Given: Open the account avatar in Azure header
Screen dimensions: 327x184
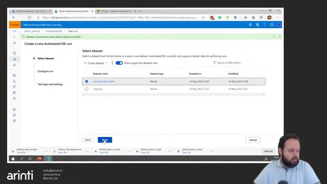Looking at the screenshot, I should [x=279, y=25].
